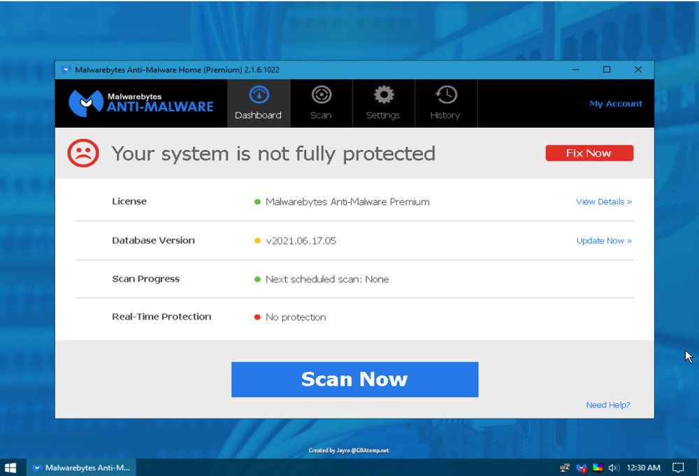Screen dimensions: 699x476
Task: Click the Malwarebytes tray icon with alert badge
Action: pyautogui.click(x=581, y=468)
